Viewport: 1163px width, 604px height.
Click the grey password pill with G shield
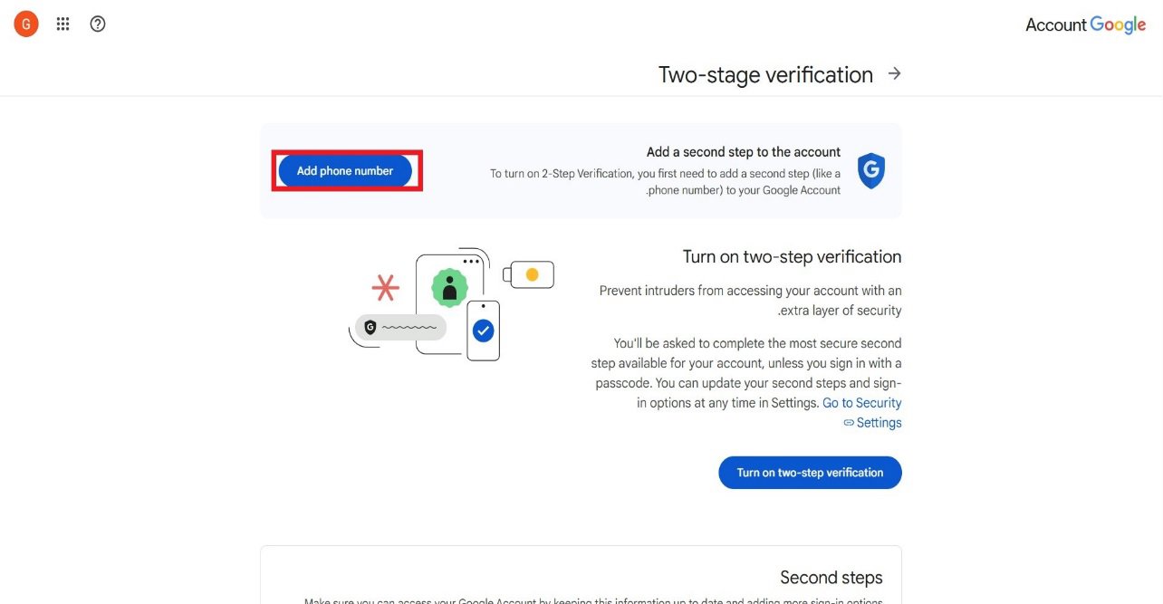(400, 328)
